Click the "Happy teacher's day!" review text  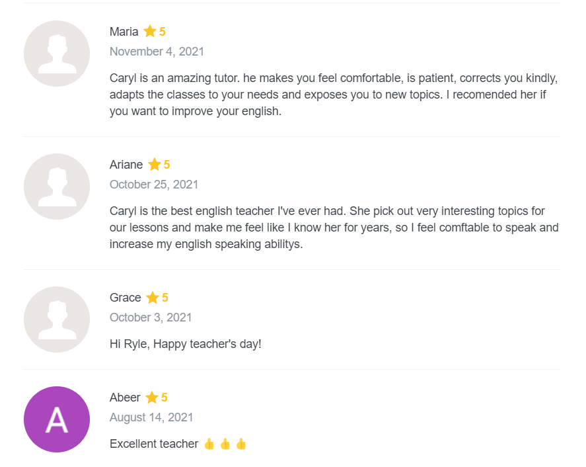pos(186,344)
